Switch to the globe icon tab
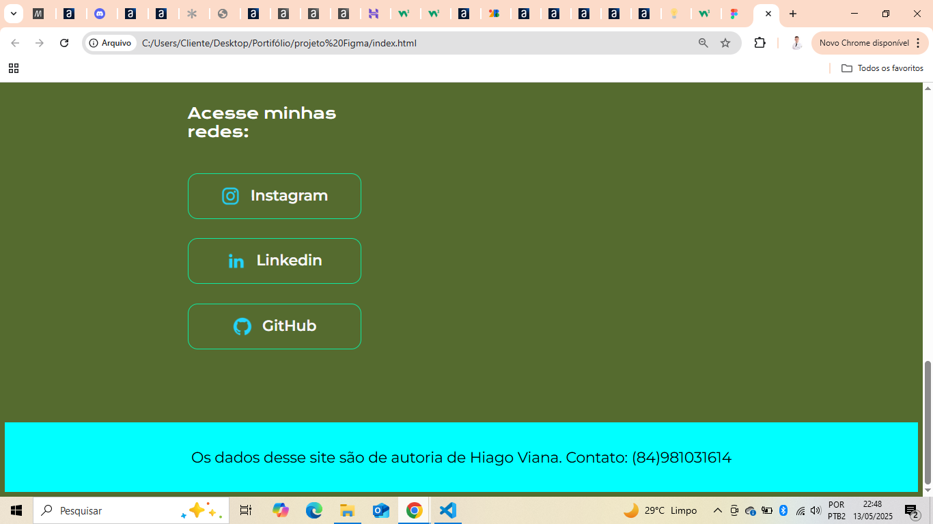933x524 pixels. pos(223,14)
